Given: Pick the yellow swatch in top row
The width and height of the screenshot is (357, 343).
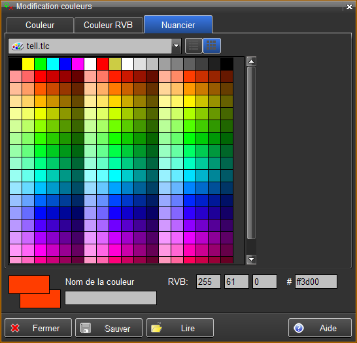Looking at the screenshot, I should click(x=28, y=64).
